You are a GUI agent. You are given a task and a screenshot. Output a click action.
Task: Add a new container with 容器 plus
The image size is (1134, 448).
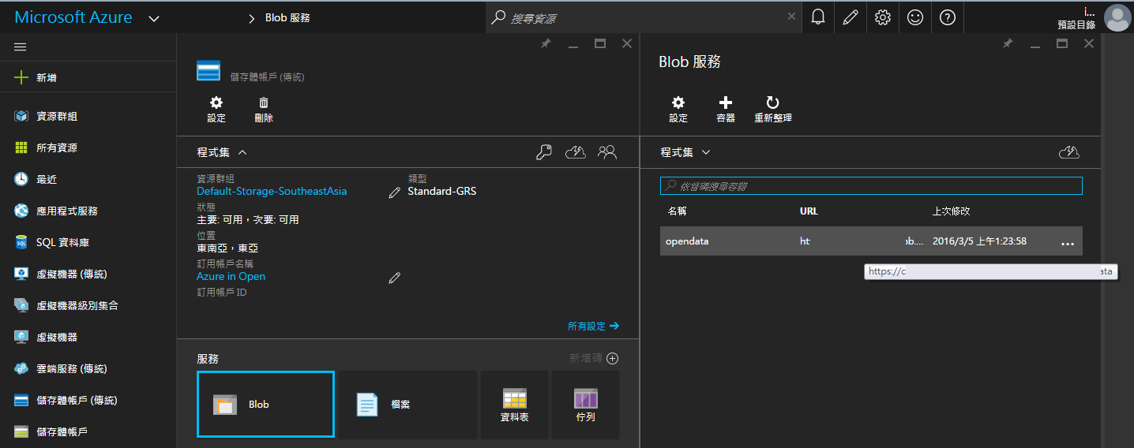[x=725, y=110]
